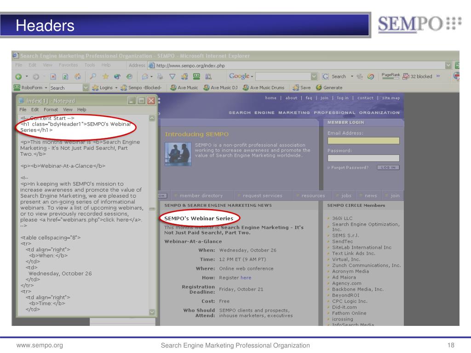Viewport: 471px width, 353px height.
Task: Click the colorful swirl icon in the Google toolbar
Action: 370,77
